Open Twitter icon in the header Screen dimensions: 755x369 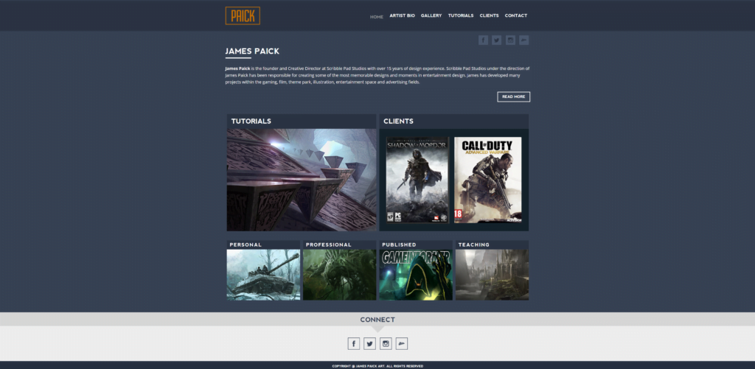(496, 41)
